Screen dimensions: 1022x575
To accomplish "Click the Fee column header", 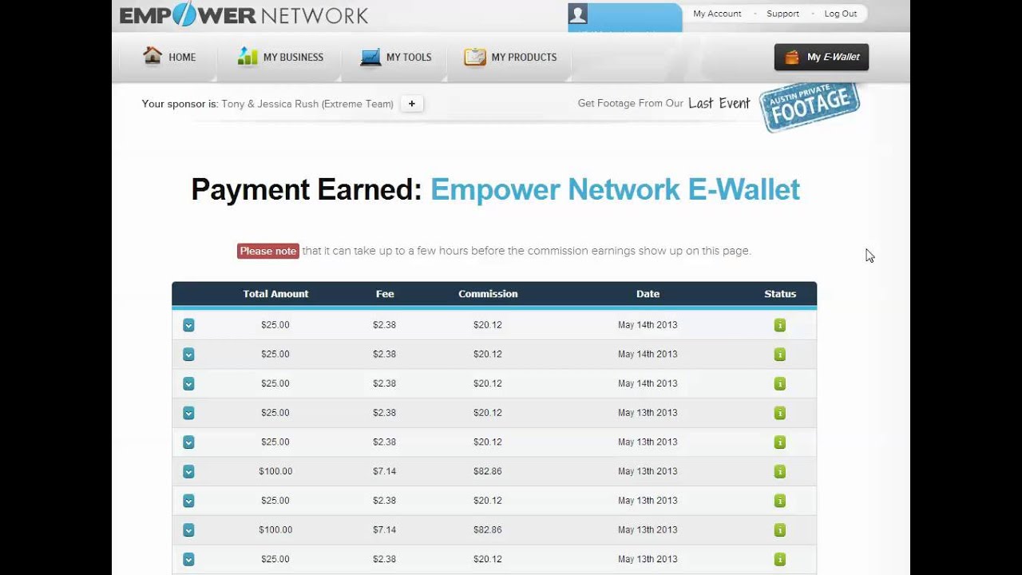I will pyautogui.click(x=385, y=294).
